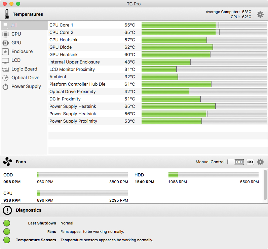Click the 3800 RPM ODD maximum label
The image size is (268, 249).
pos(119,182)
